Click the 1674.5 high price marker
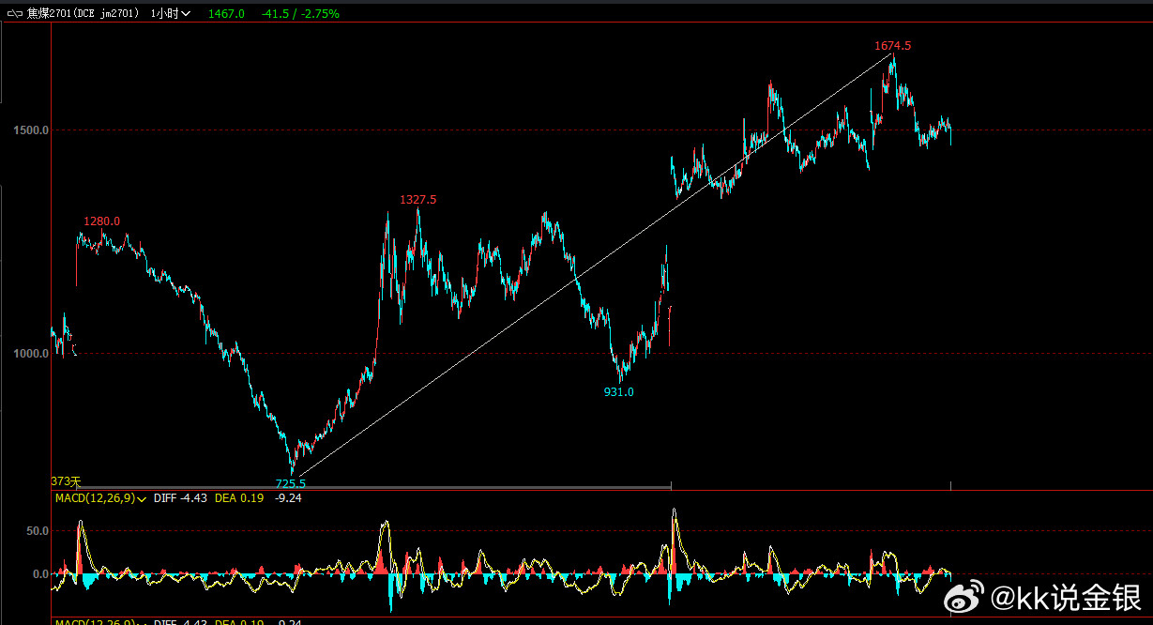This screenshot has height=625, width=1153. pyautogui.click(x=892, y=45)
